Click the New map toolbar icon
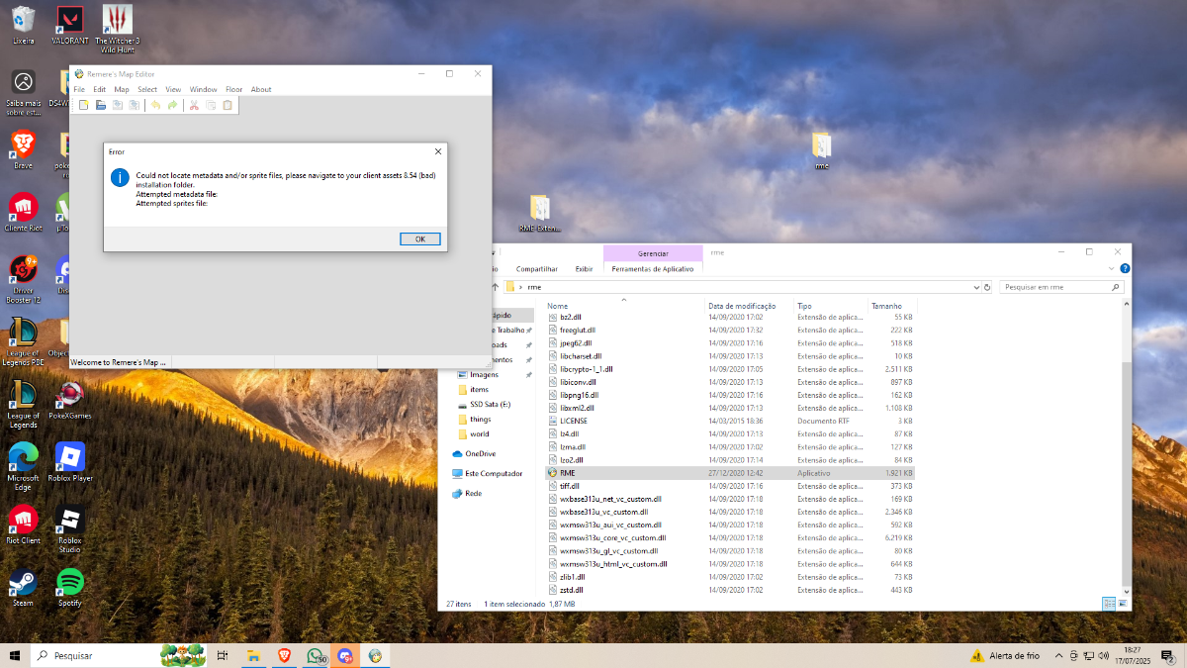 pos(84,105)
